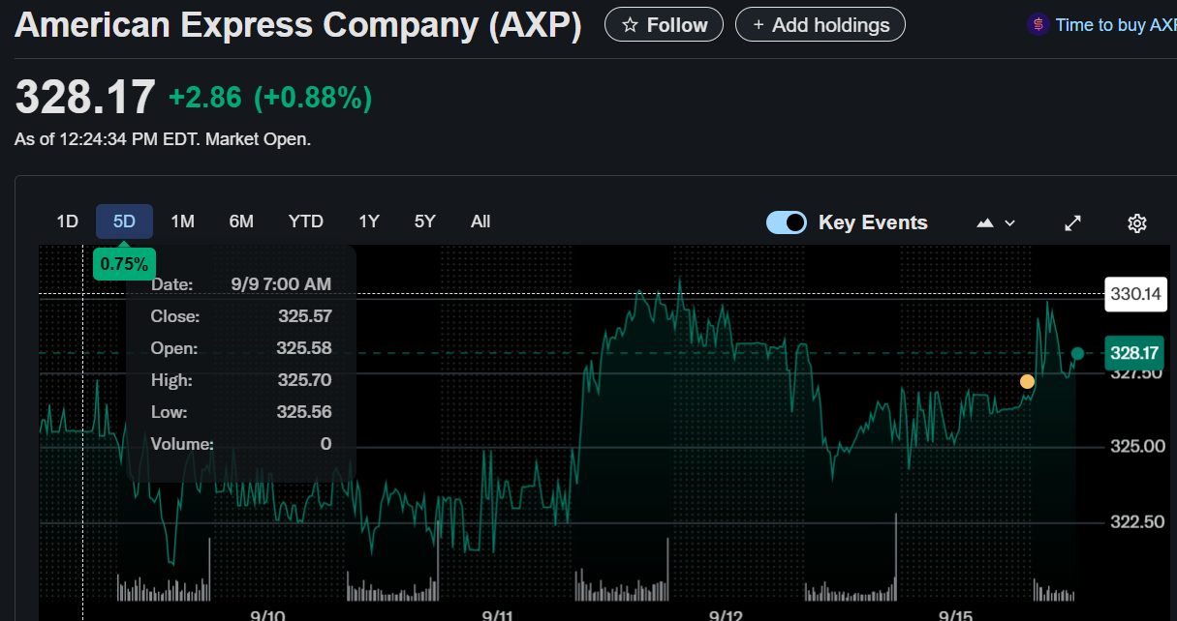Click the green current price dot
This screenshot has height=621, width=1177.
tap(1077, 353)
